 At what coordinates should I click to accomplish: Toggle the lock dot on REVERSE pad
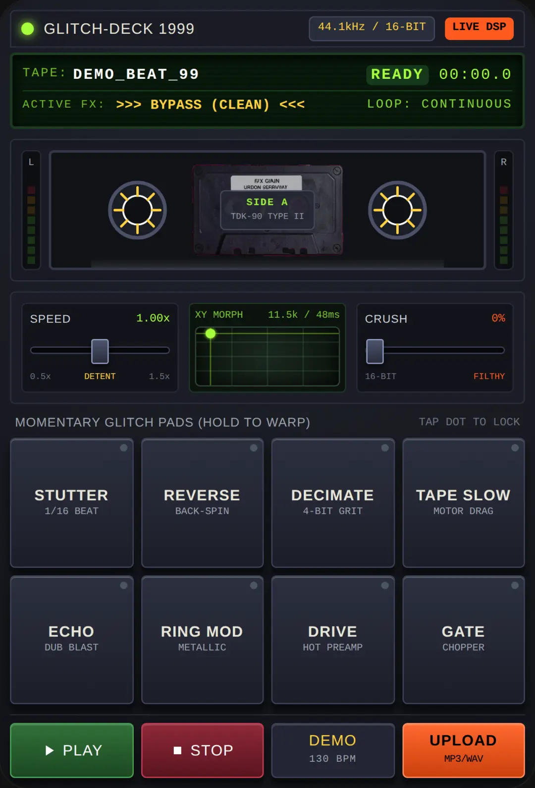(x=254, y=448)
